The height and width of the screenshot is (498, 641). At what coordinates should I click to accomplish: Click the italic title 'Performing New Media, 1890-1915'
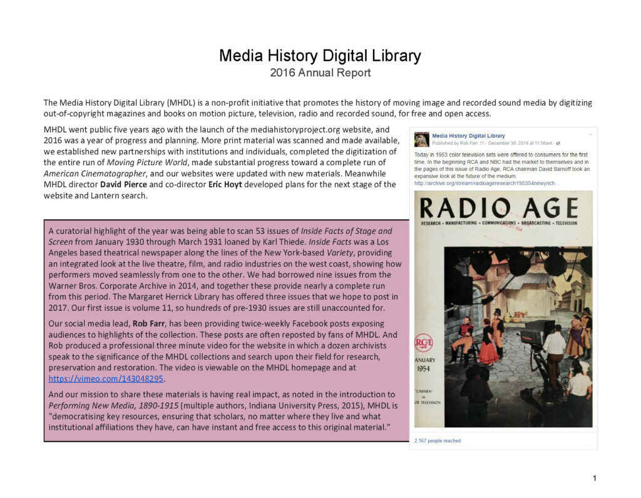click(114, 405)
